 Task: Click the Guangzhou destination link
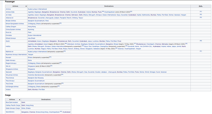pos(104,46)
